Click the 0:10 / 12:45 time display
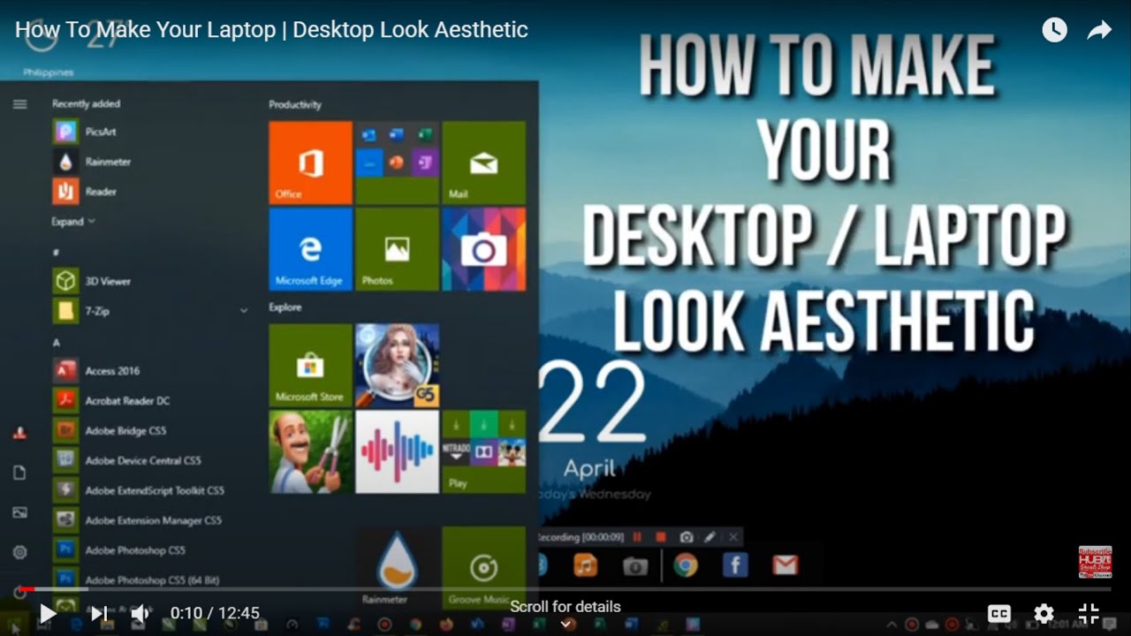 point(215,613)
